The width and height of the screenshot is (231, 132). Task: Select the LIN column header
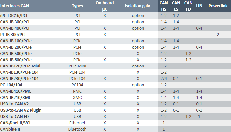(x=199, y=6)
